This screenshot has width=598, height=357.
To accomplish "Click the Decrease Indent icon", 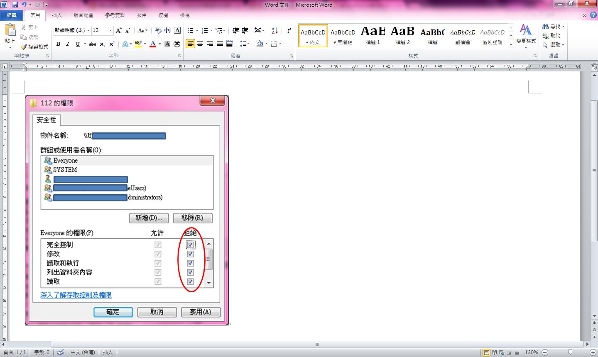I will click(235, 30).
